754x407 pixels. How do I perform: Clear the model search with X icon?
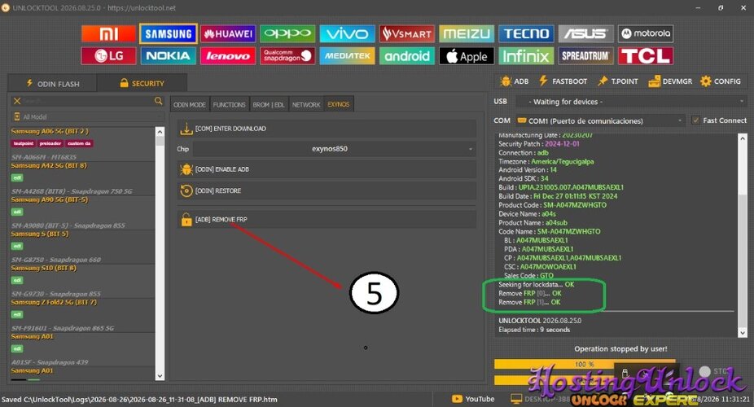point(17,101)
